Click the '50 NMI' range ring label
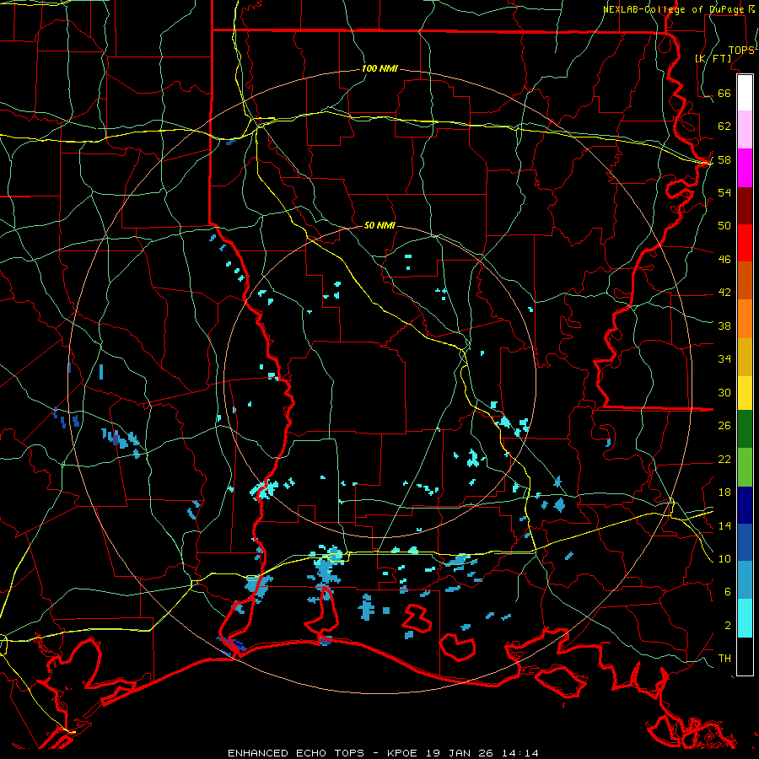This screenshot has height=759, width=759. (379, 225)
